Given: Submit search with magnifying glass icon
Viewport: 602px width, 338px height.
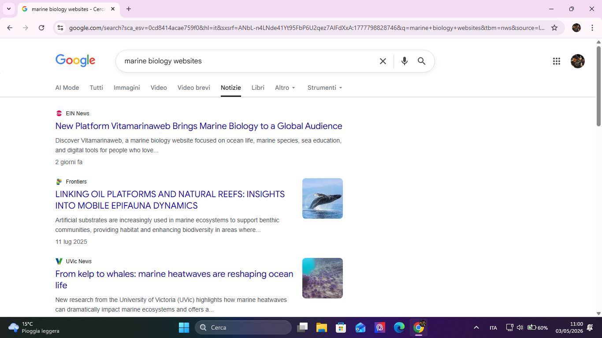Looking at the screenshot, I should click(x=422, y=61).
